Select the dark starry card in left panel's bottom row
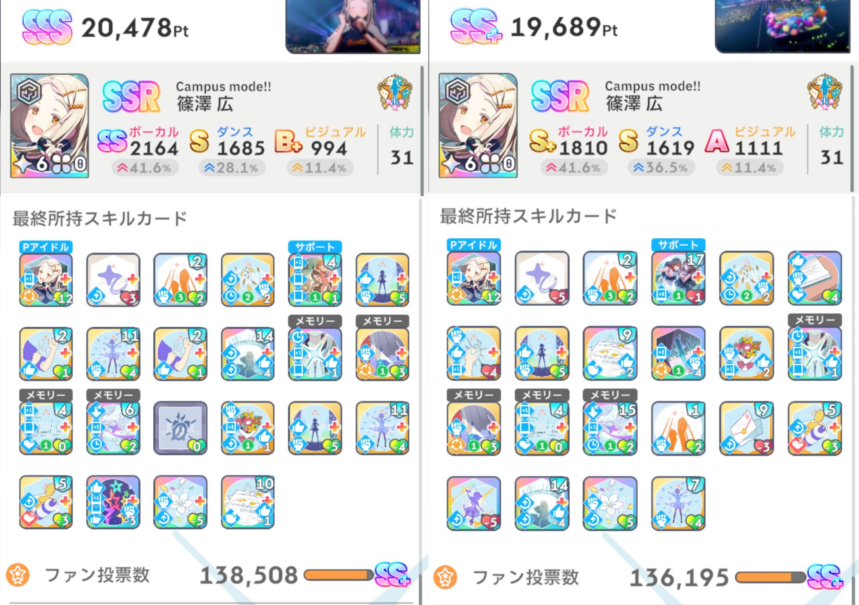 (113, 502)
